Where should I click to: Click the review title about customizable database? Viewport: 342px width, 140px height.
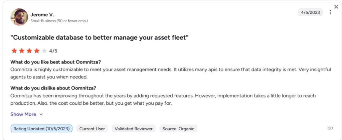pyautogui.click(x=100, y=38)
